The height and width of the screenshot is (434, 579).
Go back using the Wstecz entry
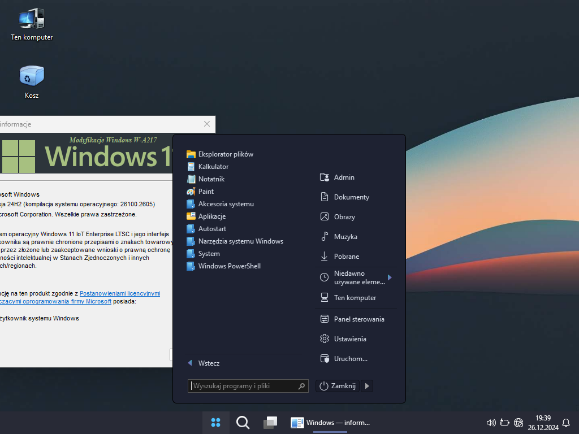tap(209, 363)
